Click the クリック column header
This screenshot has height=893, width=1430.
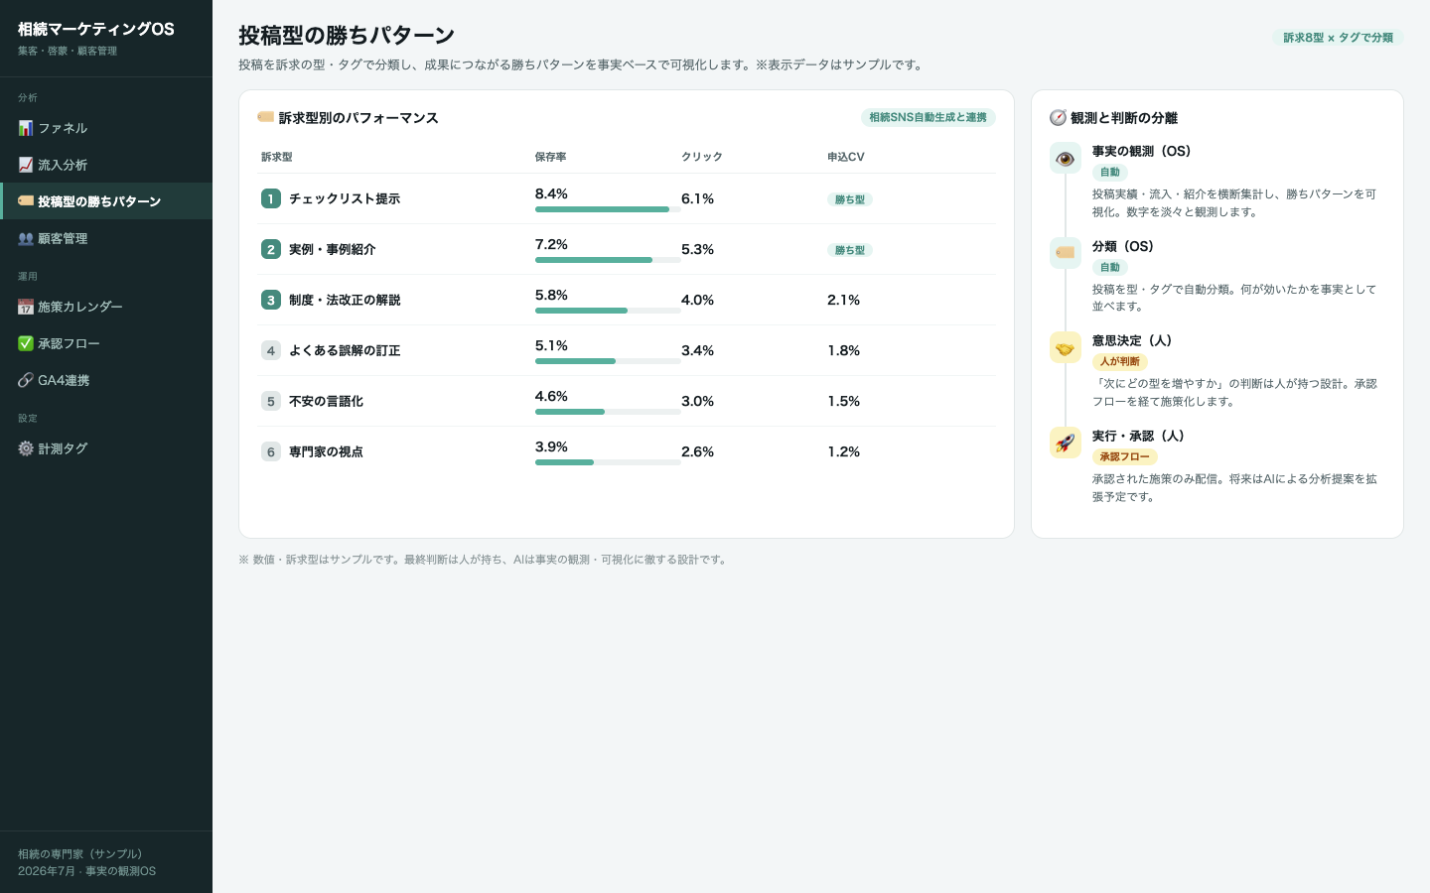(x=701, y=157)
